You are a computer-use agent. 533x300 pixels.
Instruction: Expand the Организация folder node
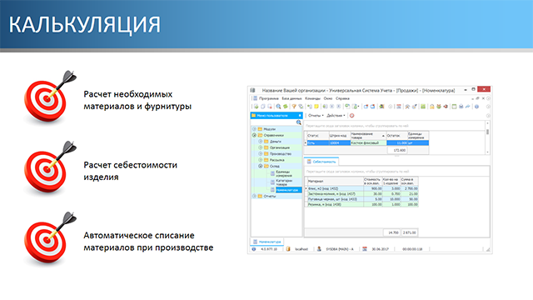pyautogui.click(x=261, y=147)
